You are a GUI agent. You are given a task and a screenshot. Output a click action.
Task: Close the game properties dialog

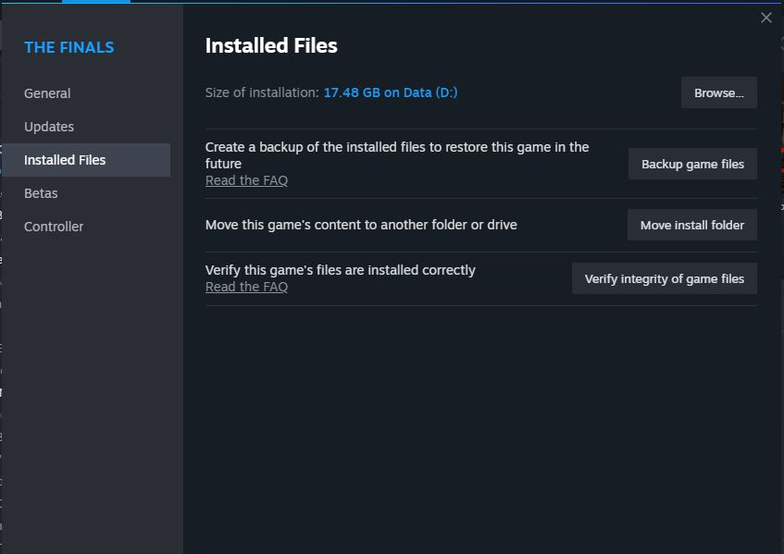765,18
